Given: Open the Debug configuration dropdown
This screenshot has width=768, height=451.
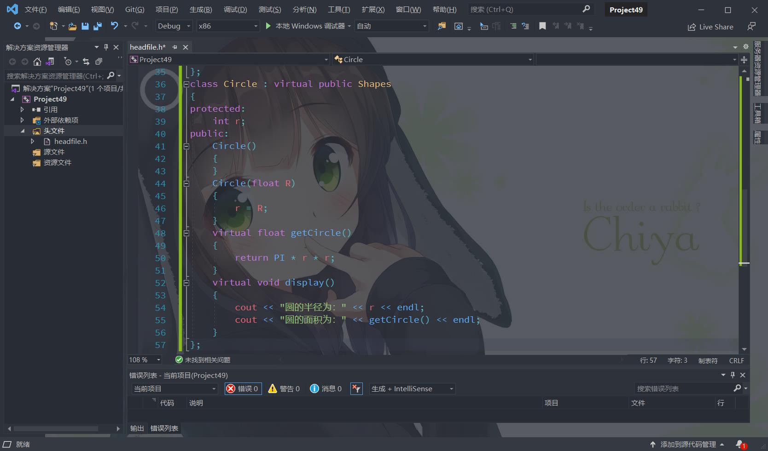Looking at the screenshot, I should [174, 26].
